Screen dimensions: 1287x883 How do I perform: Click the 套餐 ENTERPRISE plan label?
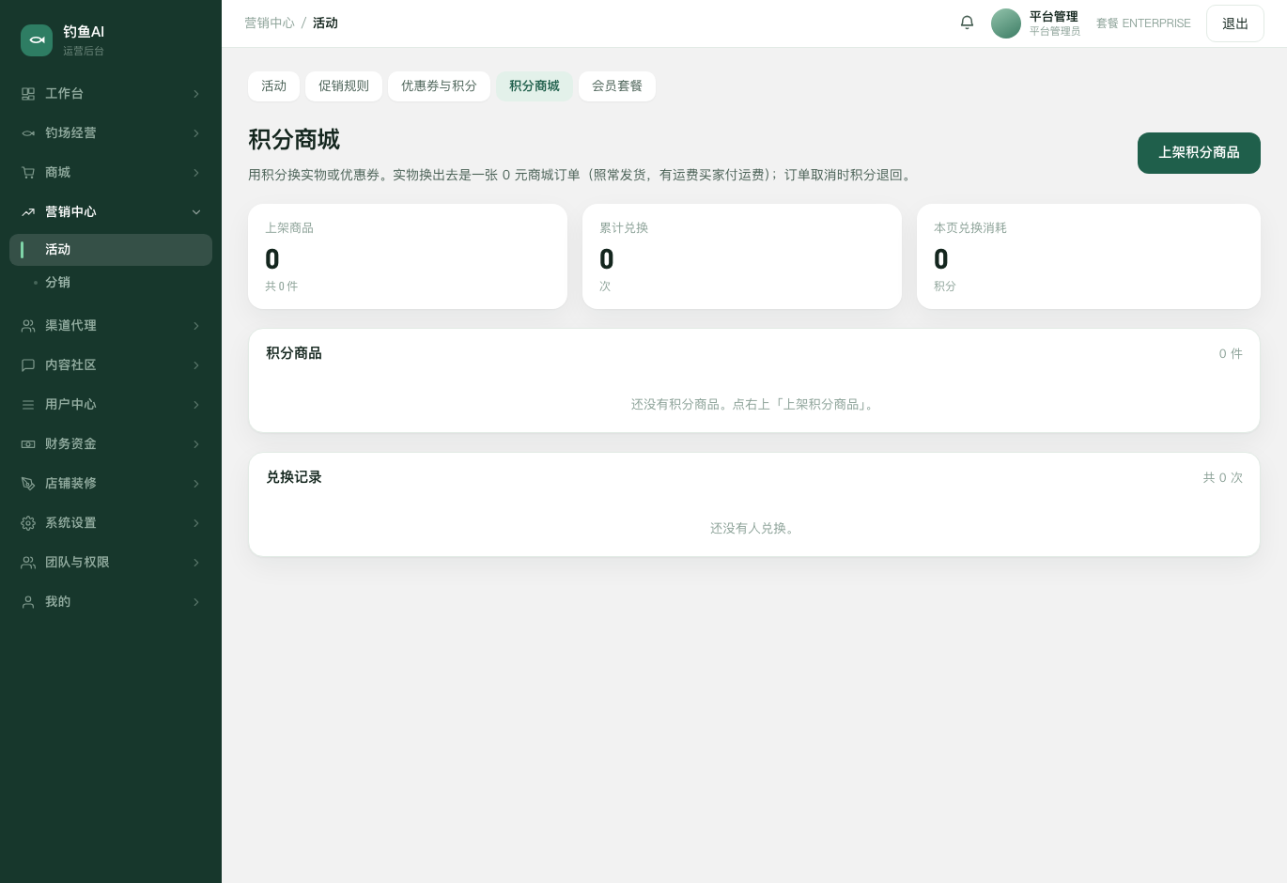click(x=1143, y=23)
